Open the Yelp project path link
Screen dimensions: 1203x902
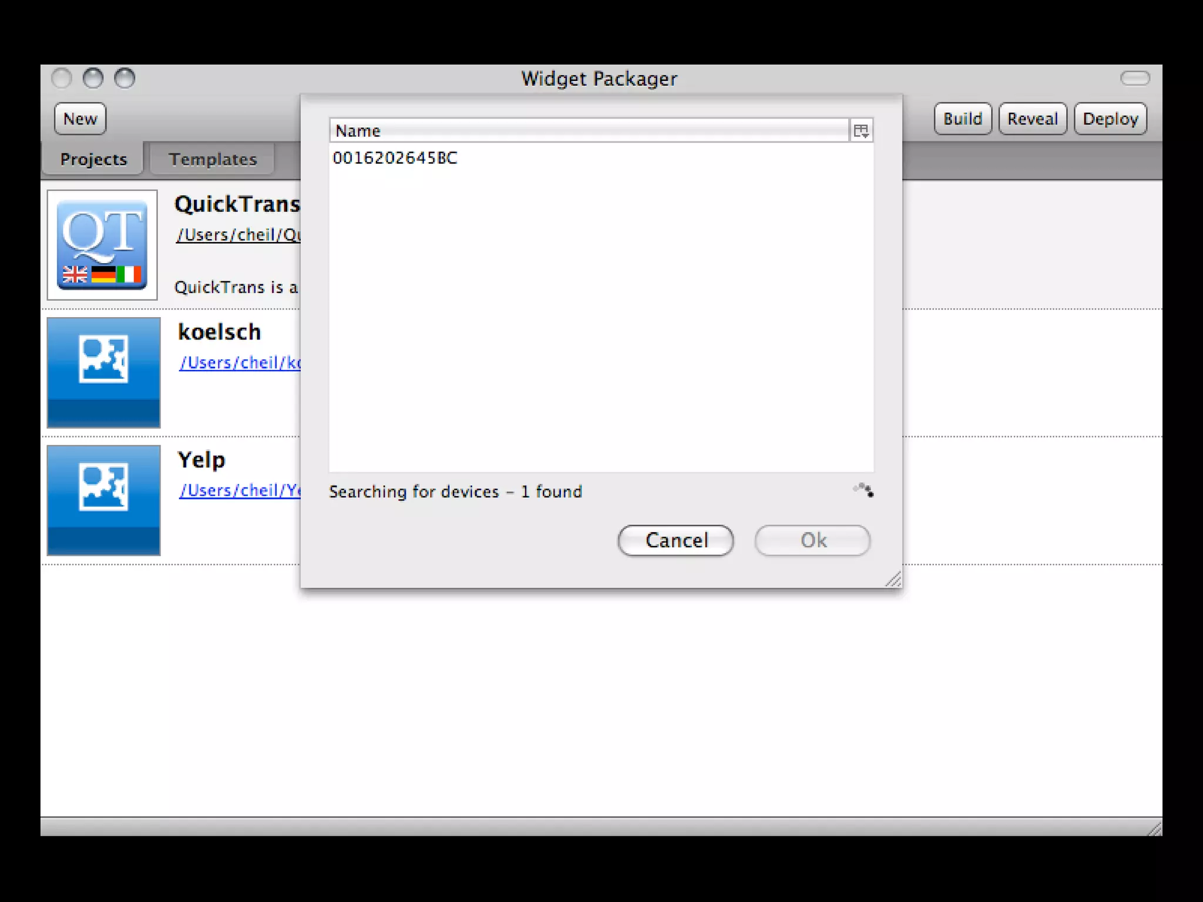[240, 490]
